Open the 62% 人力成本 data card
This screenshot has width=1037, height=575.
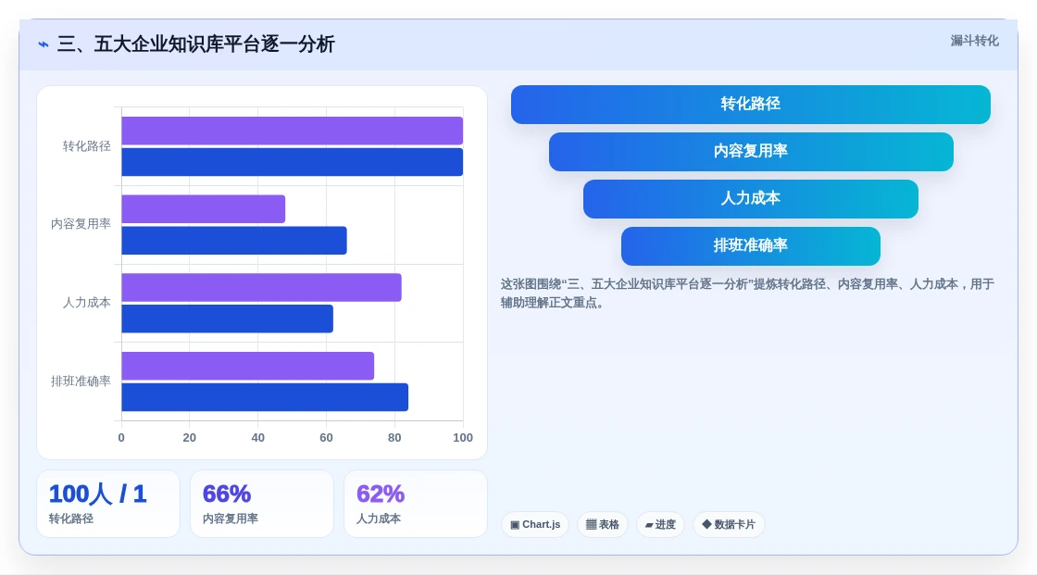point(416,504)
